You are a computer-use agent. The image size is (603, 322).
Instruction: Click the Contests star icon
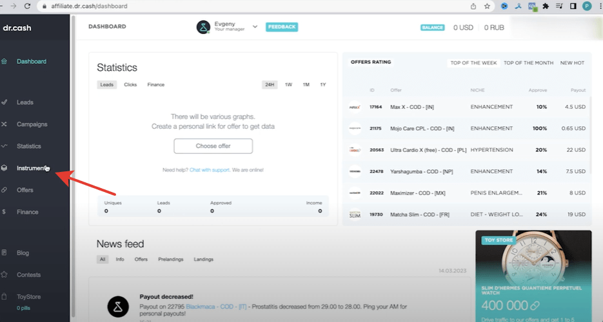point(5,274)
